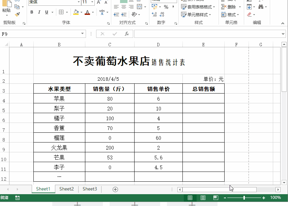Click the Fill down arrow icon
Image resolution: width=288 pixels, height=206 pixels.
click(x=249, y=7)
